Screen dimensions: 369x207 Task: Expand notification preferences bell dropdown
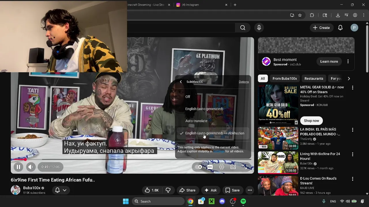point(61,190)
